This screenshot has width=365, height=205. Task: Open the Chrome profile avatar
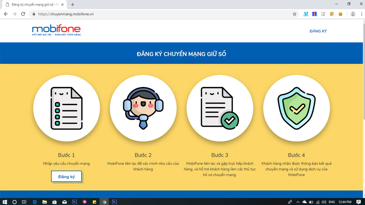pyautogui.click(x=353, y=14)
